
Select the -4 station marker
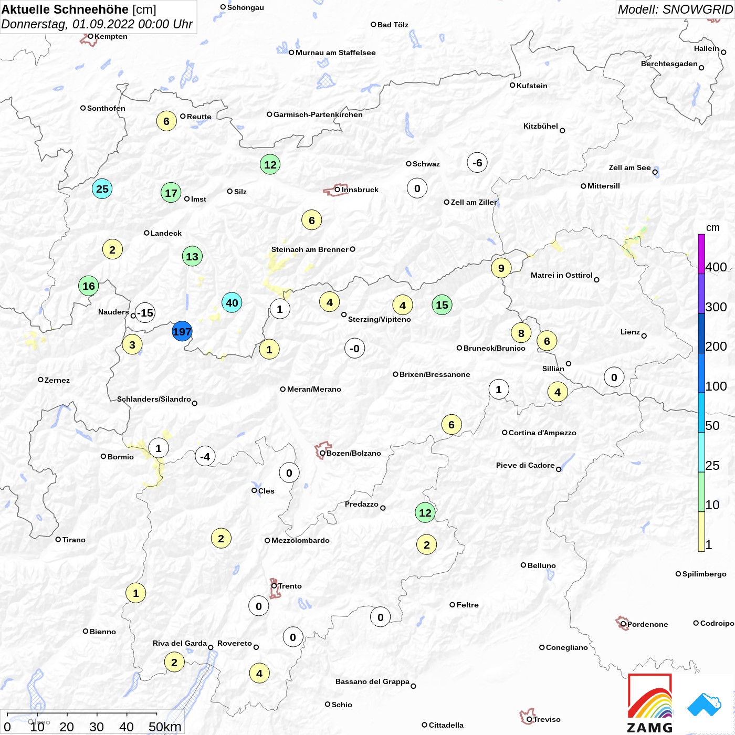pos(205,456)
